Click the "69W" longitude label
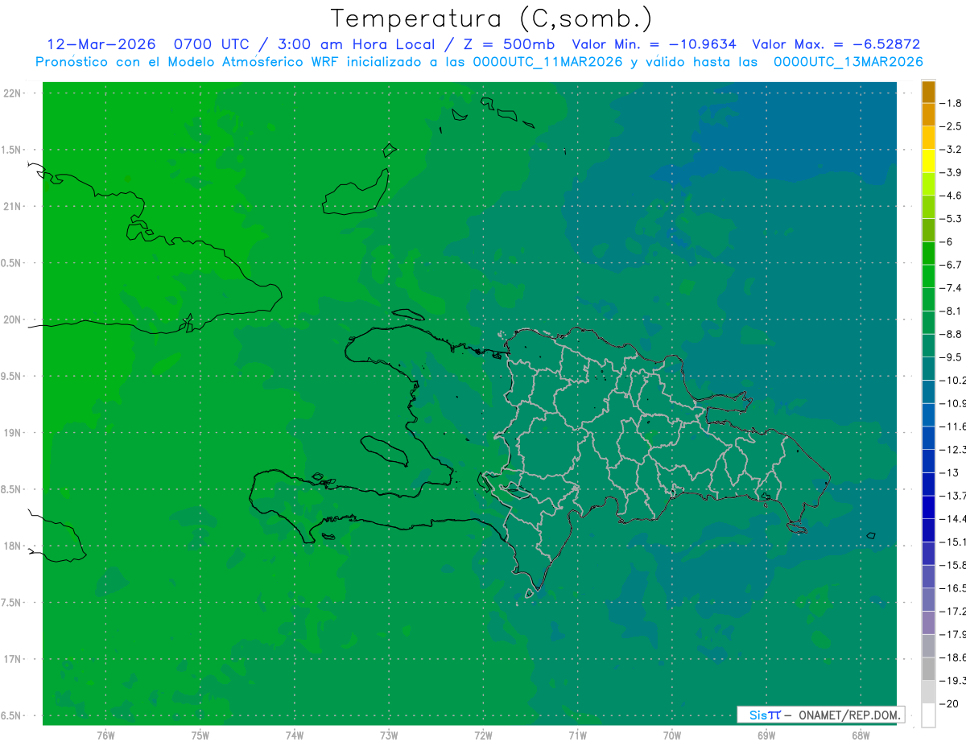The height and width of the screenshot is (746, 966). 766,735
